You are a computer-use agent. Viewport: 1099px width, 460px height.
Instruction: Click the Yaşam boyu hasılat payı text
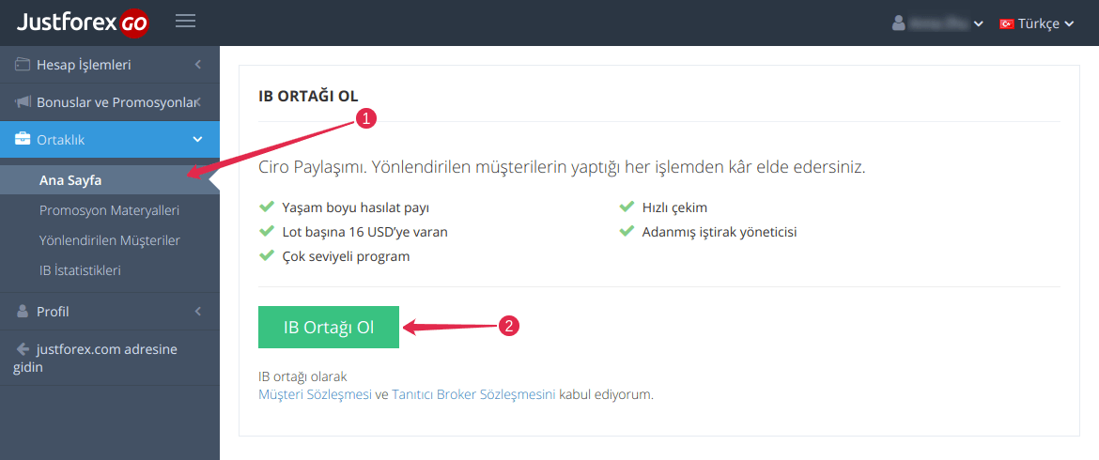point(355,208)
